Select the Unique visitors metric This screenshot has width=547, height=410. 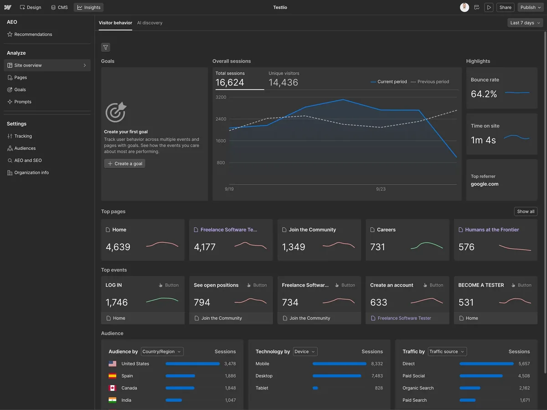coord(284,79)
